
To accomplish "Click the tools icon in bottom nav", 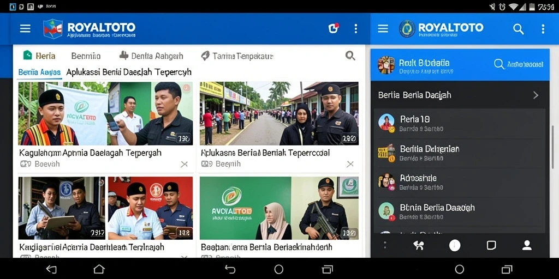I will (x=419, y=245).
